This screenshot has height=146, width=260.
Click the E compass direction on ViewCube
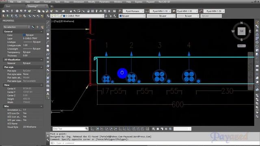[x=250, y=31]
